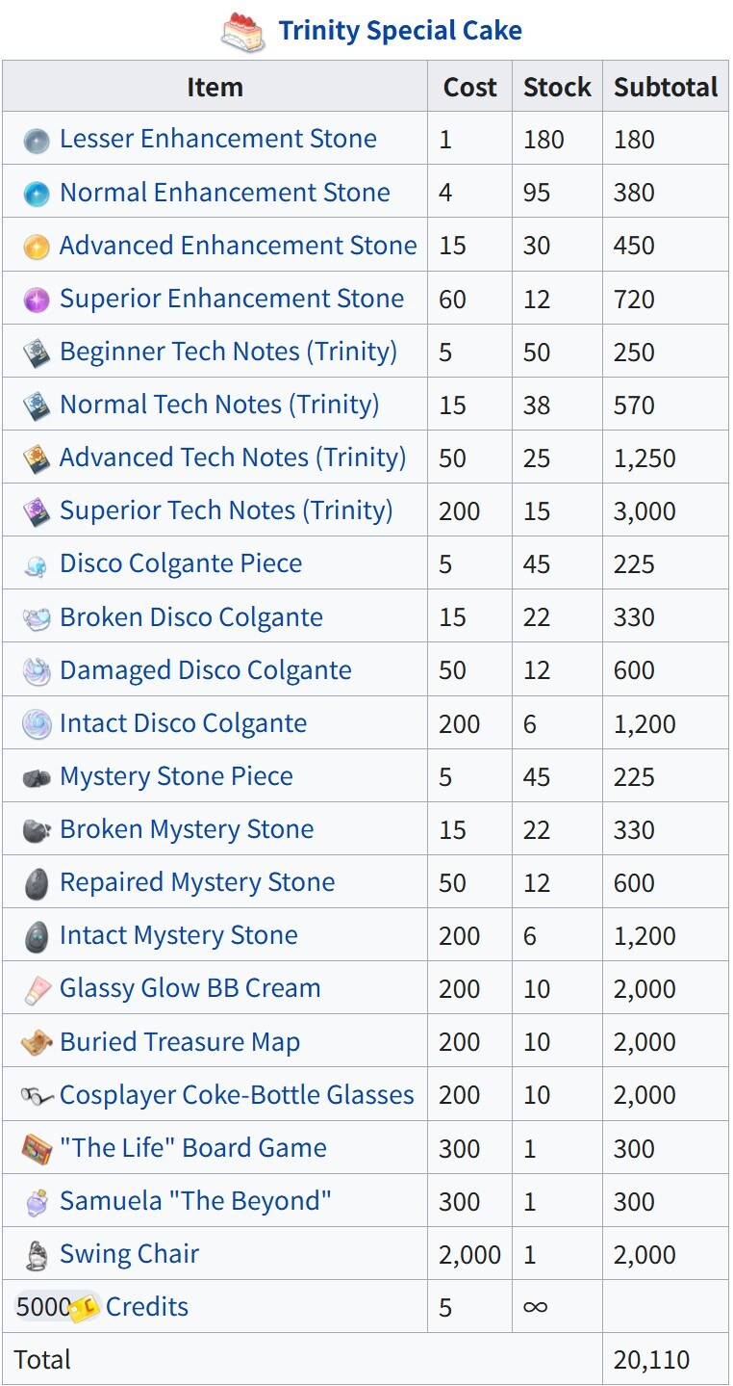Click the Superior Enhancement Stone purple icon

(x=37, y=300)
